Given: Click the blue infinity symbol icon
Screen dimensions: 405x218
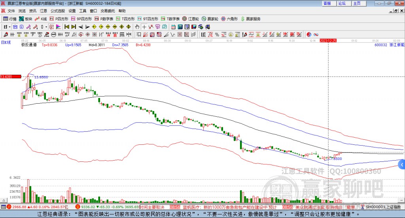Looking at the screenshot, I should click(x=316, y=34).
